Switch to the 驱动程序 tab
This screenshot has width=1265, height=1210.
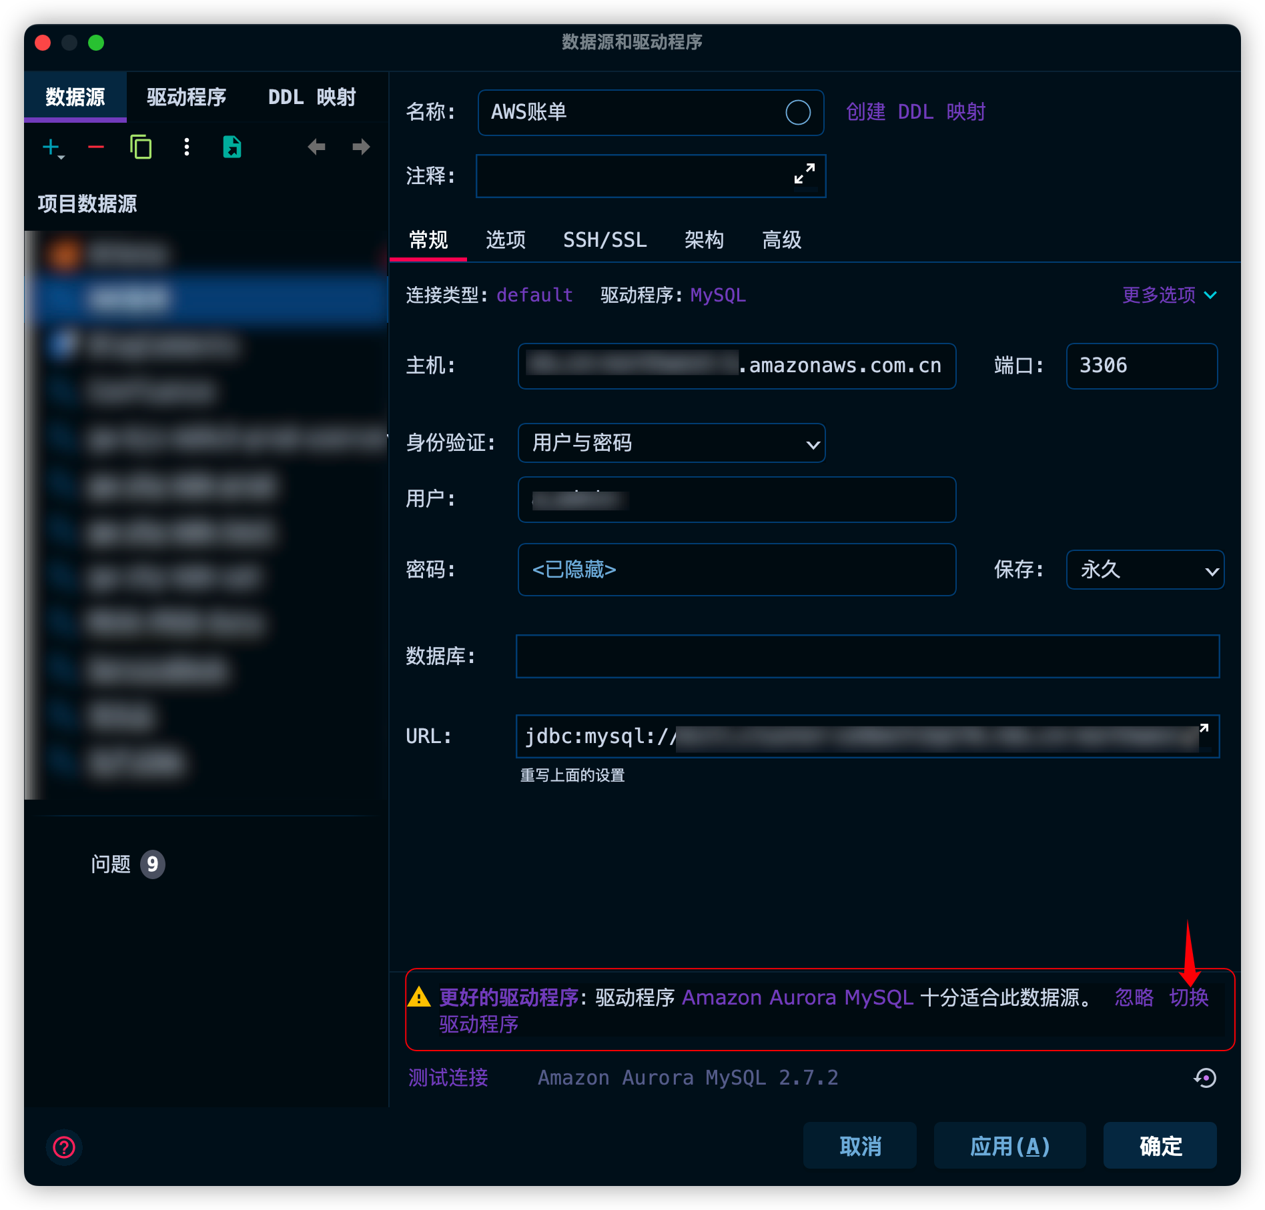point(186,97)
